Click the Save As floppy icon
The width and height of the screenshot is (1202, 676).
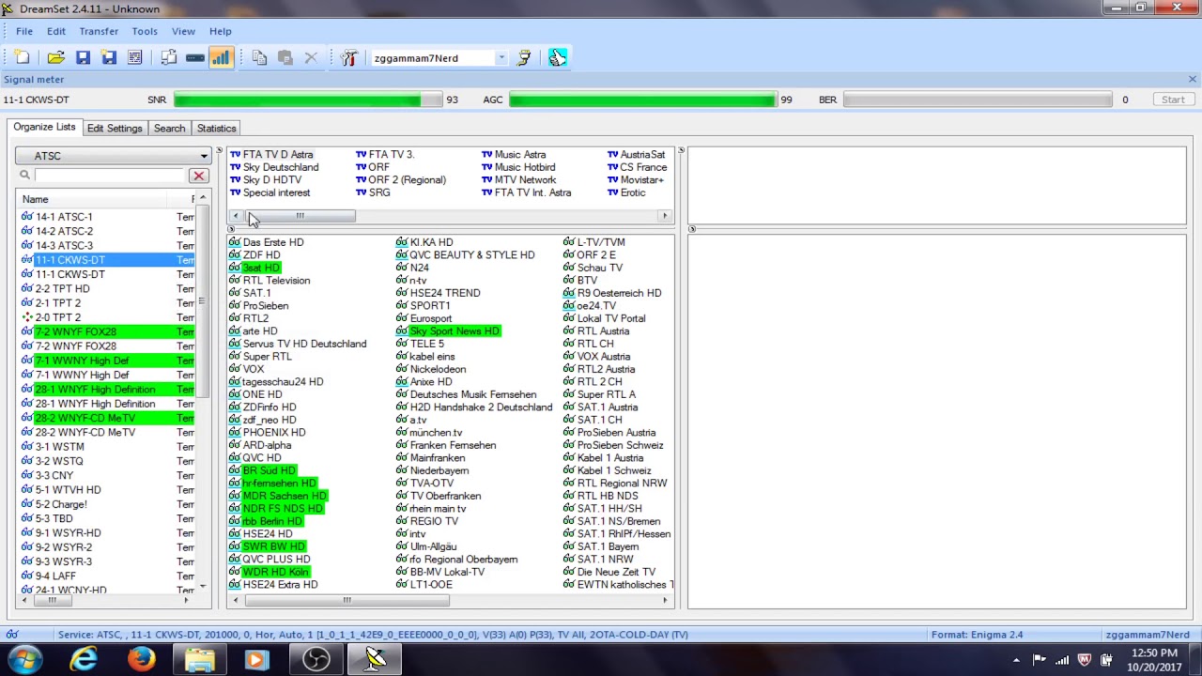point(109,58)
